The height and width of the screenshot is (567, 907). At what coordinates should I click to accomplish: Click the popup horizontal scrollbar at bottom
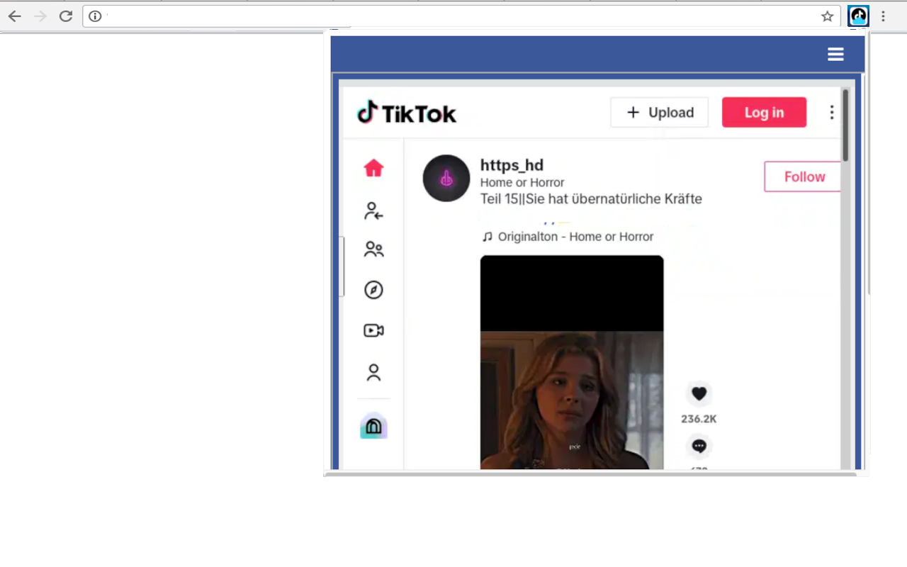(591, 473)
